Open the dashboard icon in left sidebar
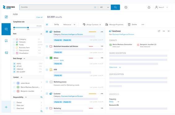Viewport: 175px width, 115px height. point(6,17)
